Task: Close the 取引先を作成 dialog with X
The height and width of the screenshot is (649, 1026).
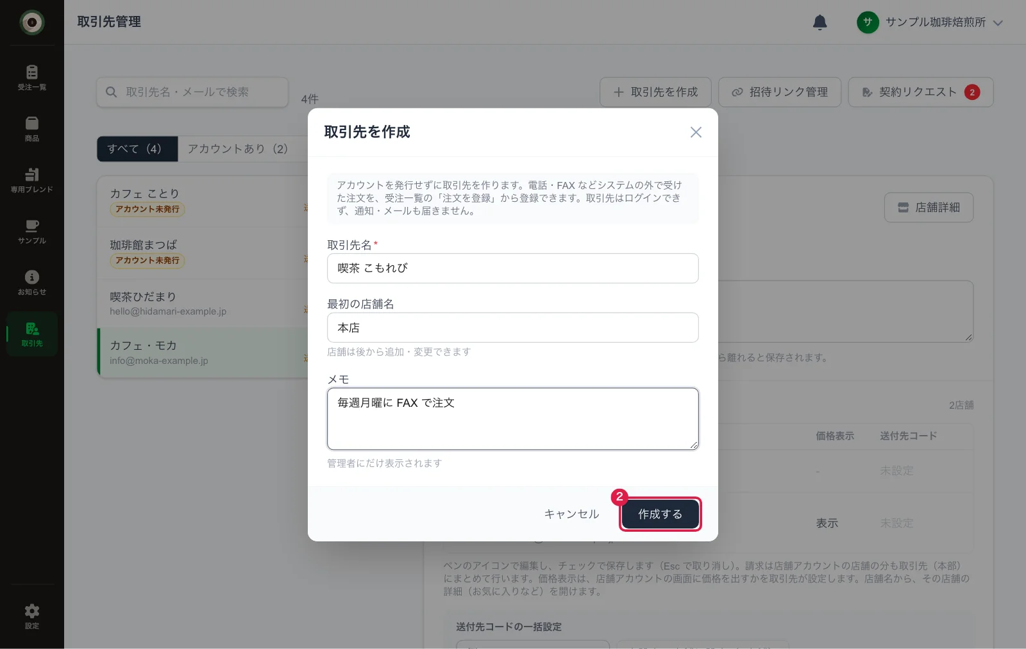Action: coord(696,132)
